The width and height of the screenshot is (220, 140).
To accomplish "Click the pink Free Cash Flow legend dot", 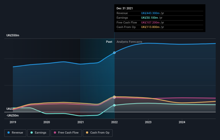I will [55, 133].
